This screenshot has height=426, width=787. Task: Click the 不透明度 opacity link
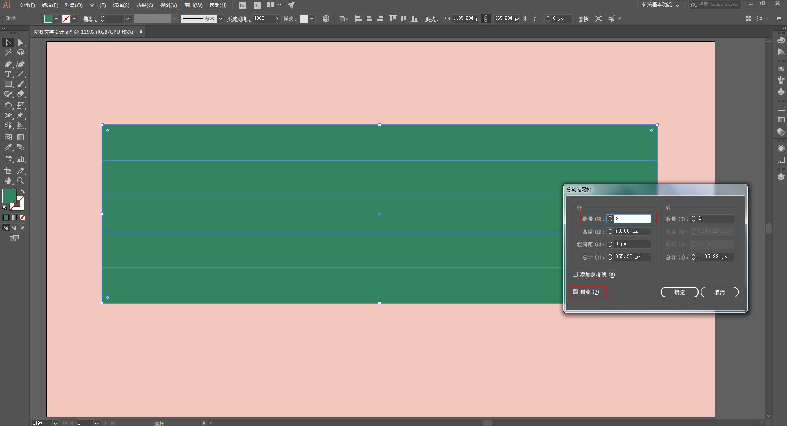[x=238, y=19]
